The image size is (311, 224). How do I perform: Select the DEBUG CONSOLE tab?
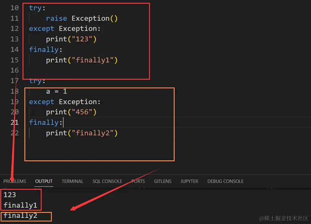(x=226, y=181)
